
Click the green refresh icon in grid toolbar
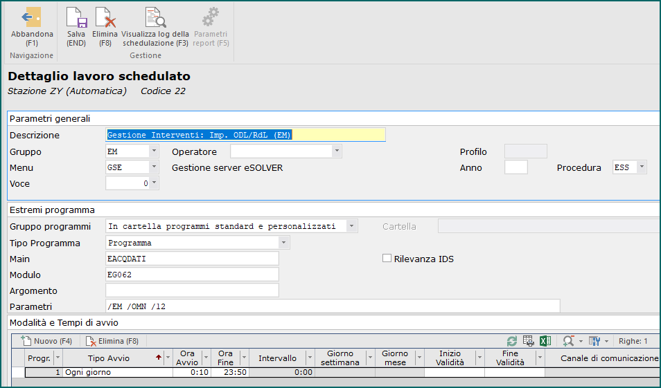(x=512, y=341)
